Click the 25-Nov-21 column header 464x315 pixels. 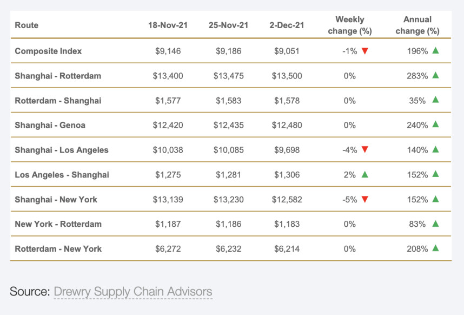coord(228,25)
